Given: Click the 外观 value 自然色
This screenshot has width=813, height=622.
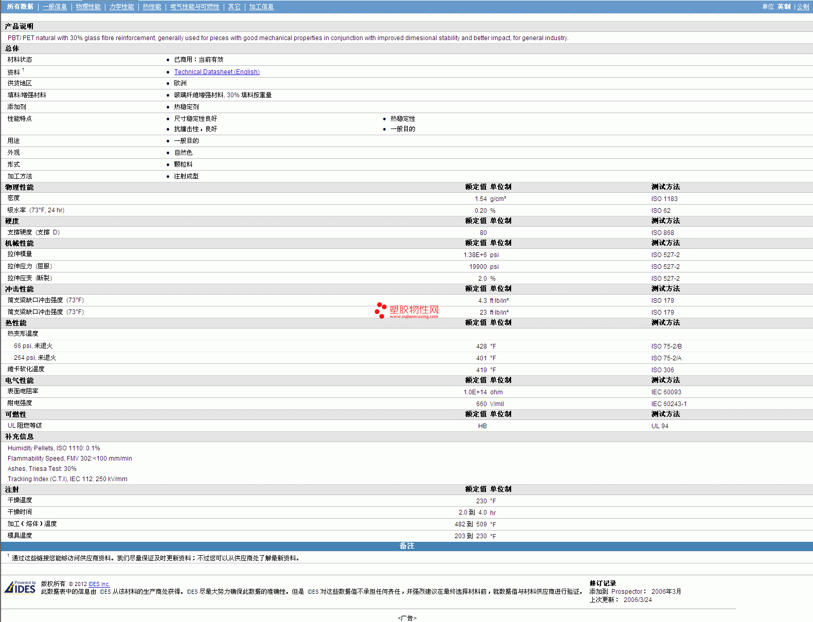Looking at the screenshot, I should coord(183,153).
